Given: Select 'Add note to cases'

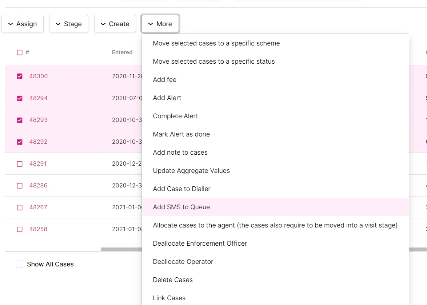Looking at the screenshot, I should (180, 152).
